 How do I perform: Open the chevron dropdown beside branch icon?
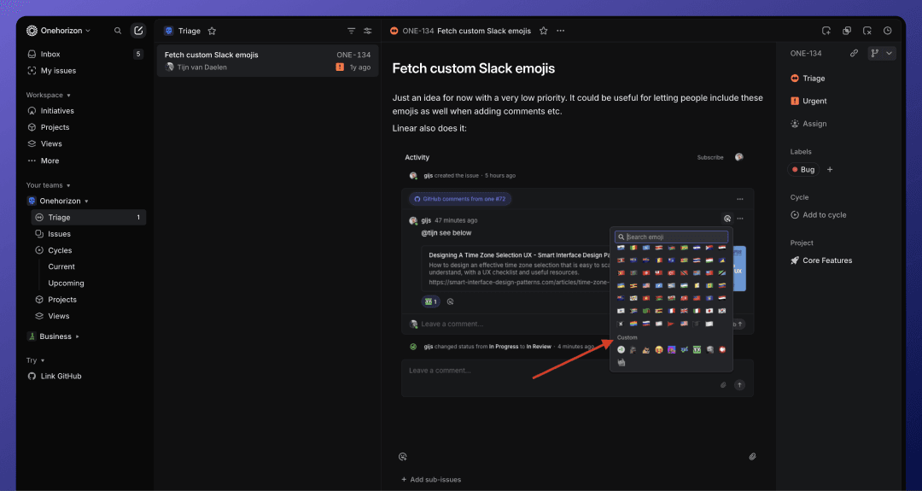click(889, 53)
